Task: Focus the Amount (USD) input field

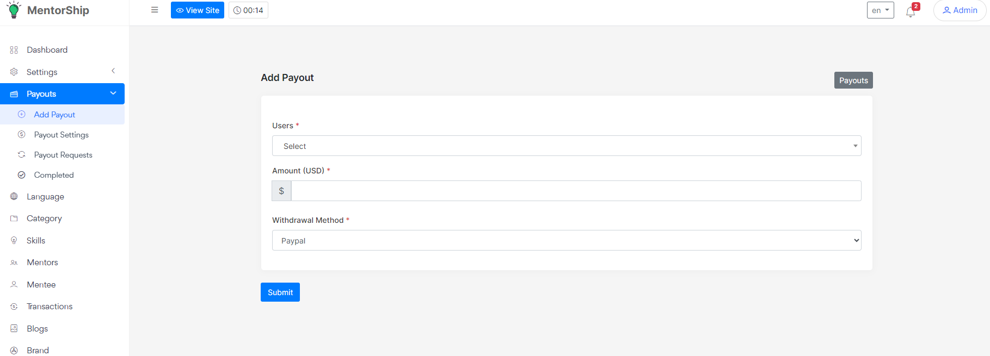Action: click(576, 191)
